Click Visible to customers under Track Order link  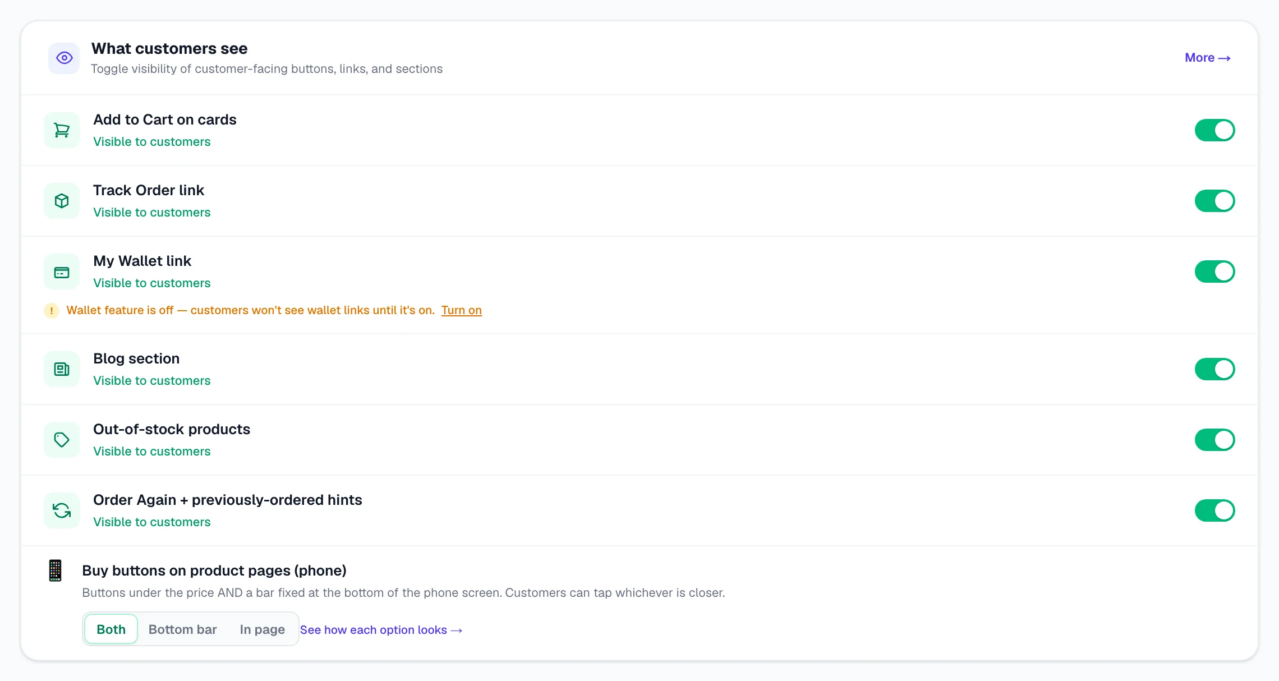click(152, 213)
